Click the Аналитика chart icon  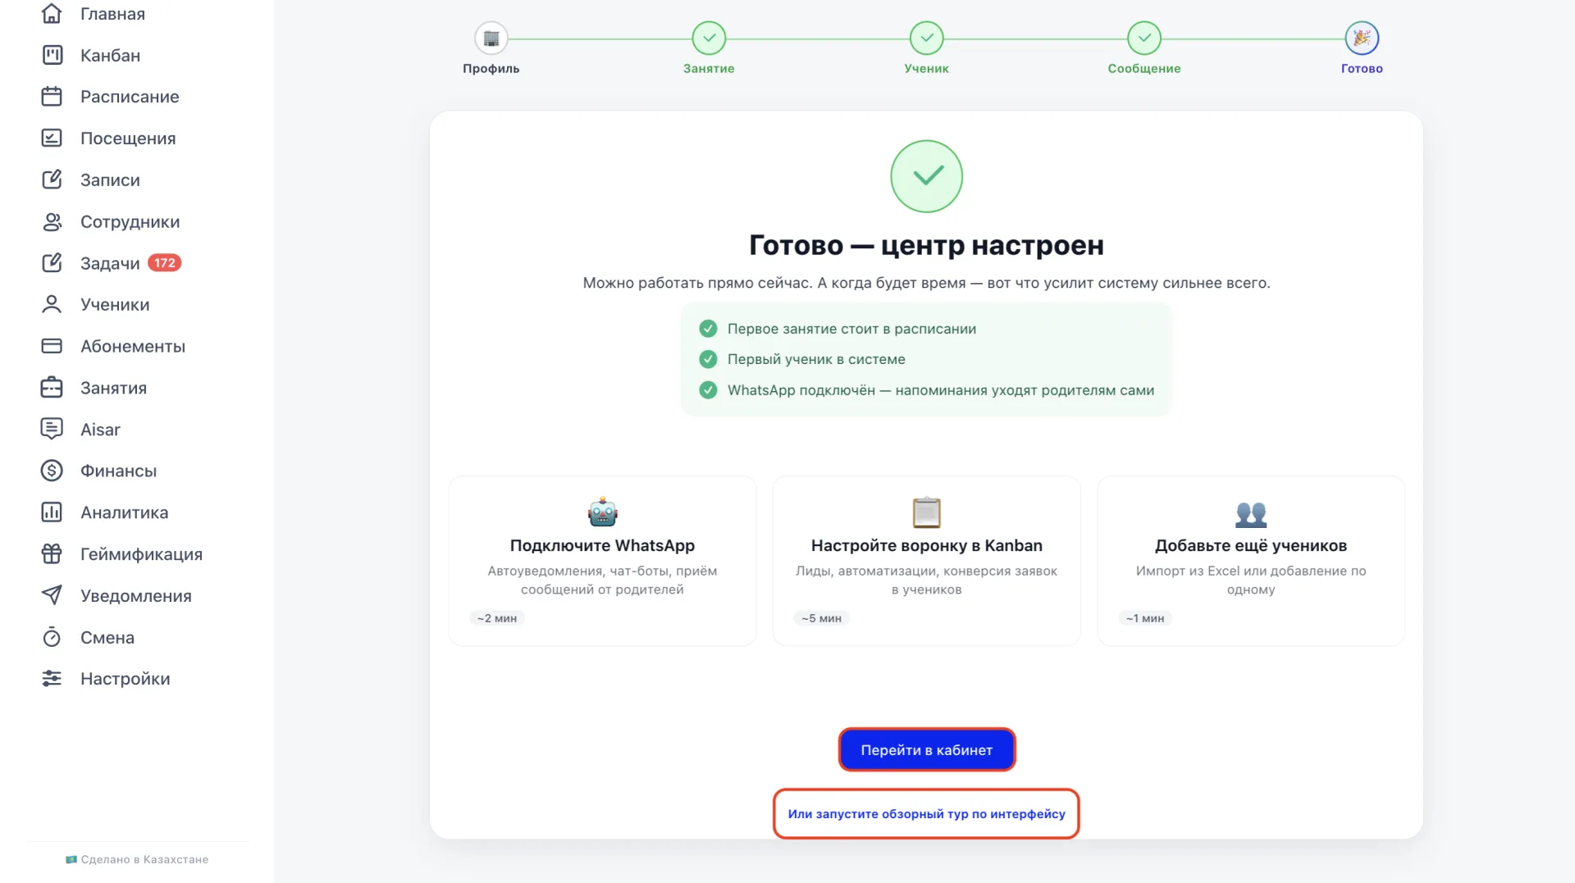click(x=52, y=512)
